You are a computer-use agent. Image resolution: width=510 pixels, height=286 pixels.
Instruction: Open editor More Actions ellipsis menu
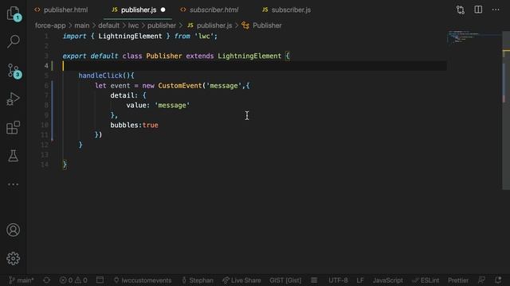(x=496, y=10)
